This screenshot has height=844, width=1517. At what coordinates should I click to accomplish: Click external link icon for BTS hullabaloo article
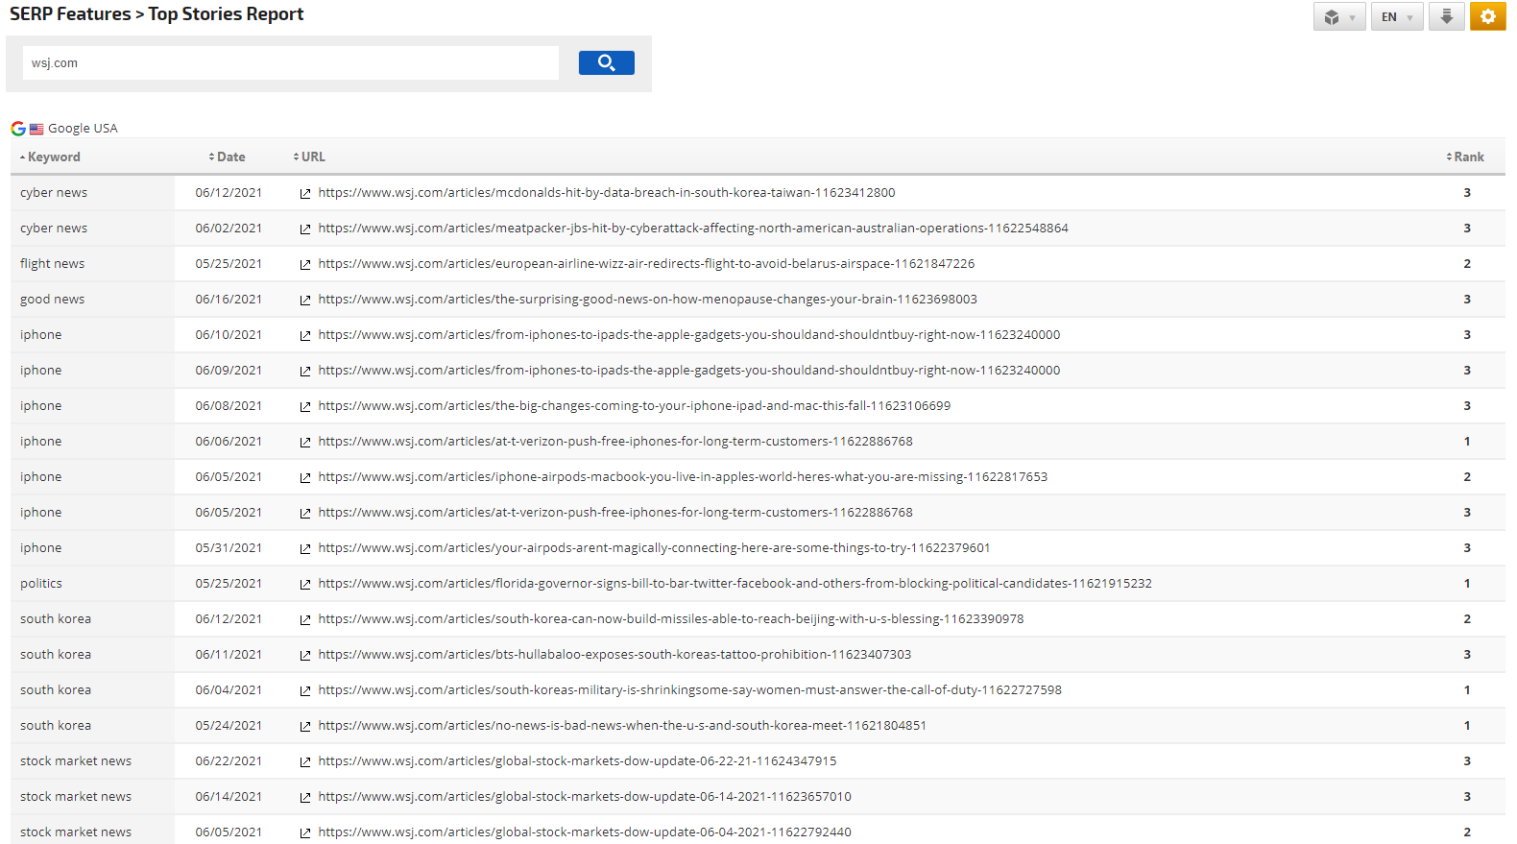coord(305,656)
